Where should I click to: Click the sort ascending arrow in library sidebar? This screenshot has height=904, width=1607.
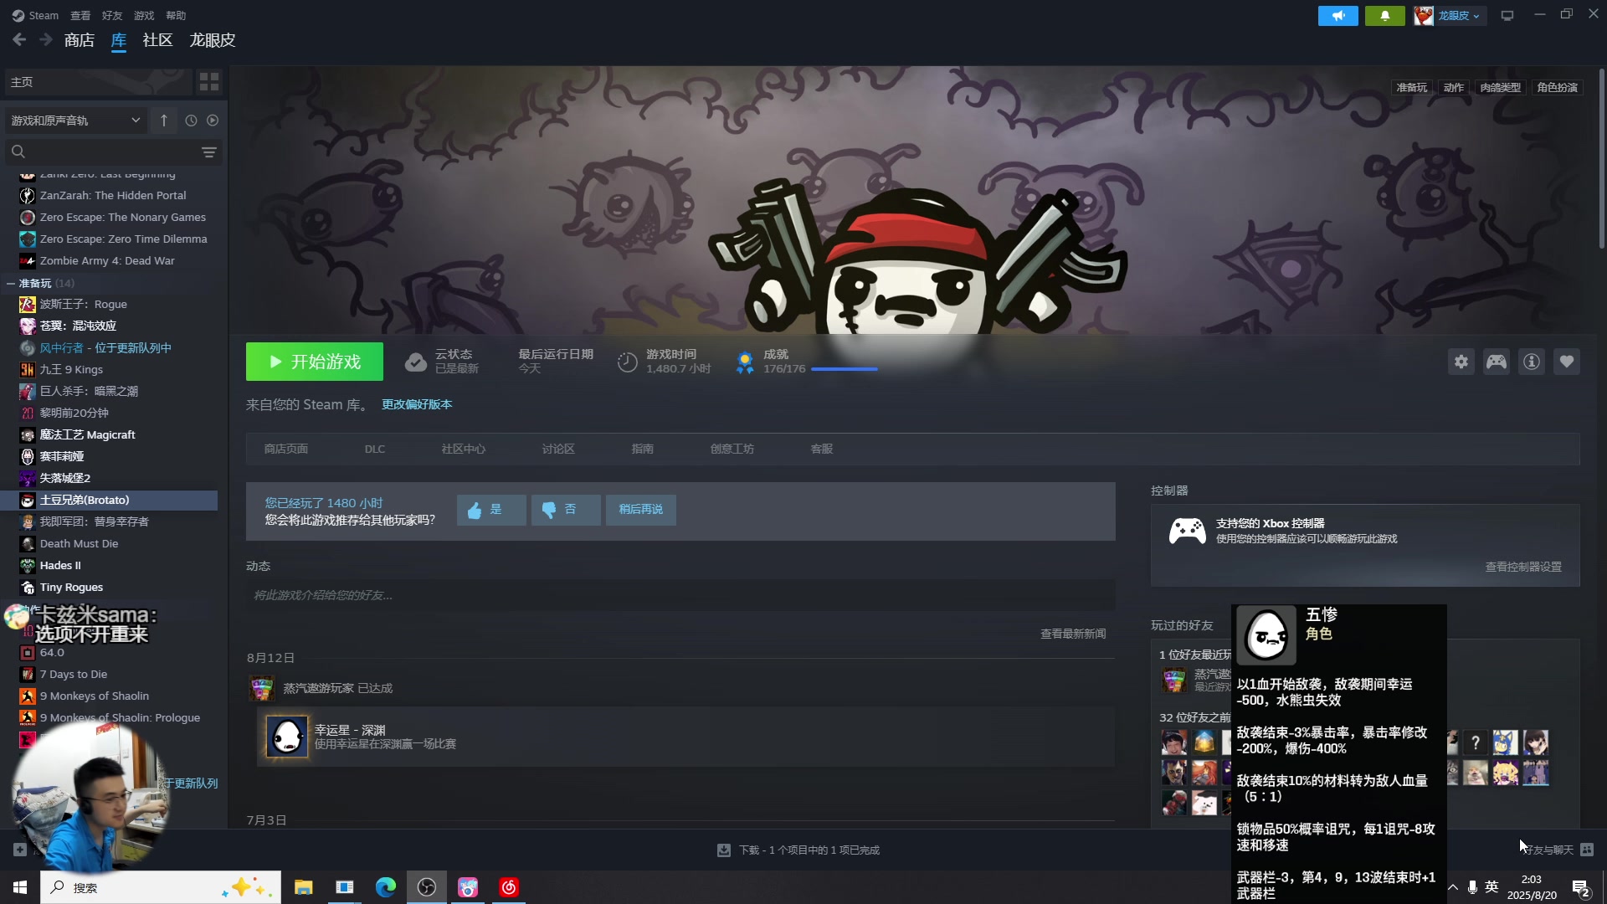164,121
